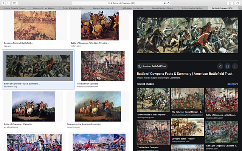Visit the American Battlefield Trust source chip
242x151 pixels.
click(152, 66)
